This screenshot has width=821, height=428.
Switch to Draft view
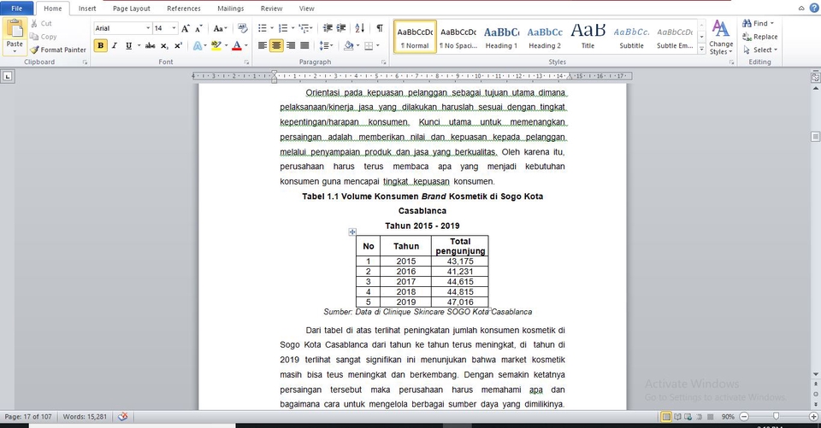coord(710,417)
